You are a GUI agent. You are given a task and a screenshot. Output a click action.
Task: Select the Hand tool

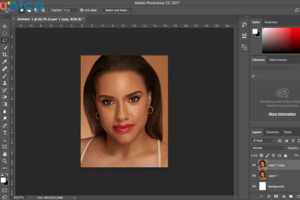(5, 154)
